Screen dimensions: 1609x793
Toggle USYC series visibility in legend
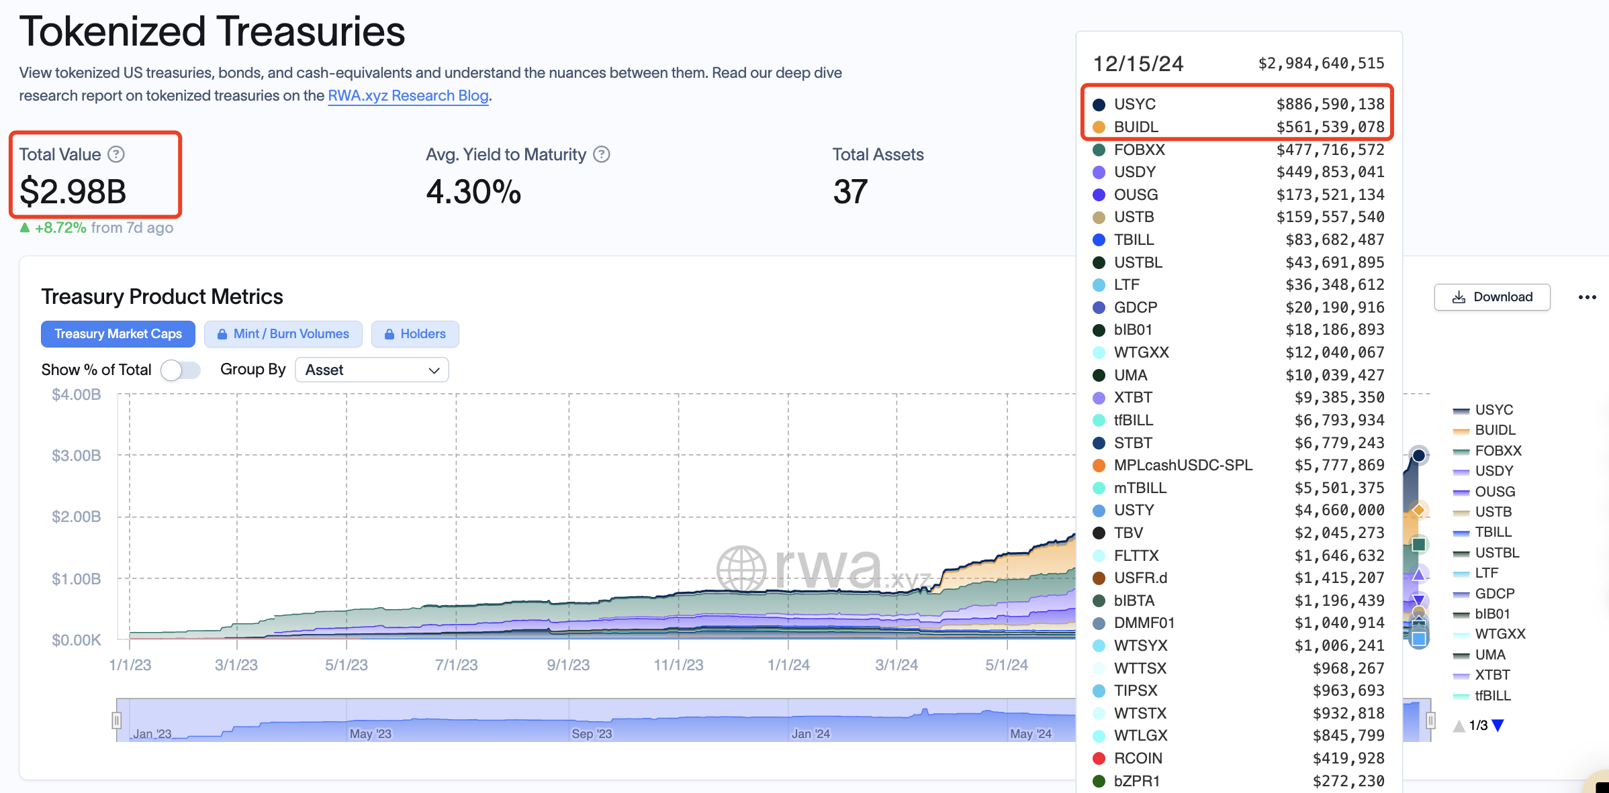(x=1493, y=410)
